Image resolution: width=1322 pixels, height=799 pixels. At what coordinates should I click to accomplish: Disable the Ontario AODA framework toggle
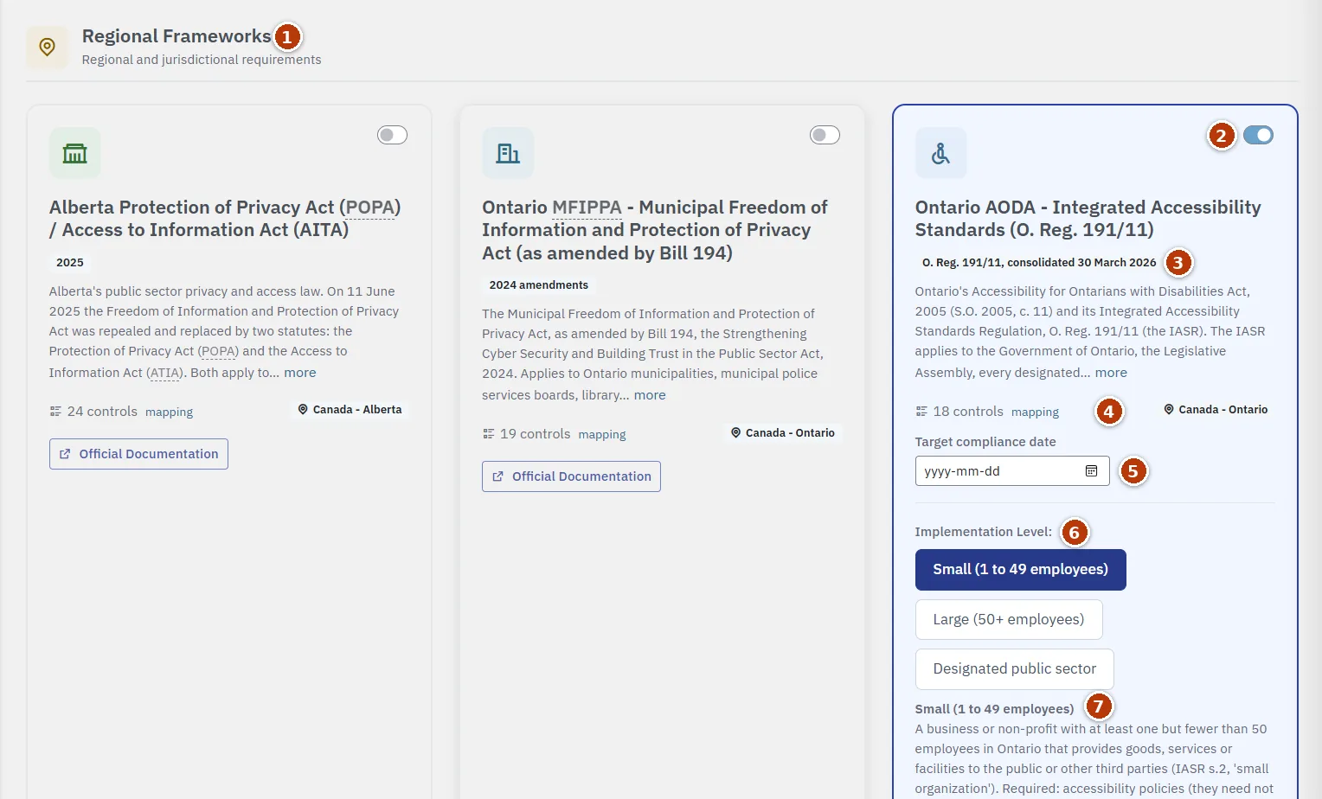(x=1258, y=135)
